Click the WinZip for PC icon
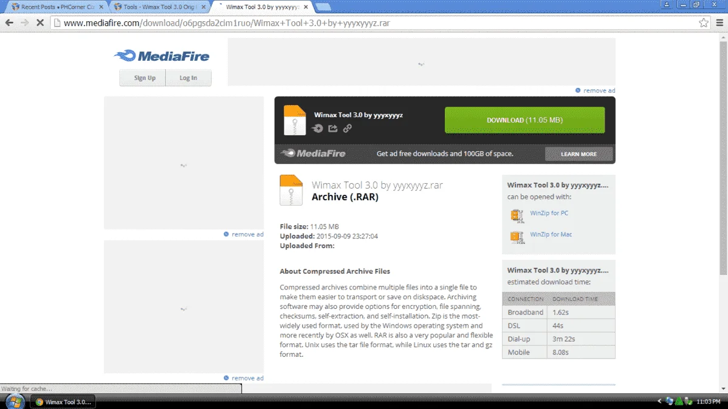728x409 pixels. point(517,215)
